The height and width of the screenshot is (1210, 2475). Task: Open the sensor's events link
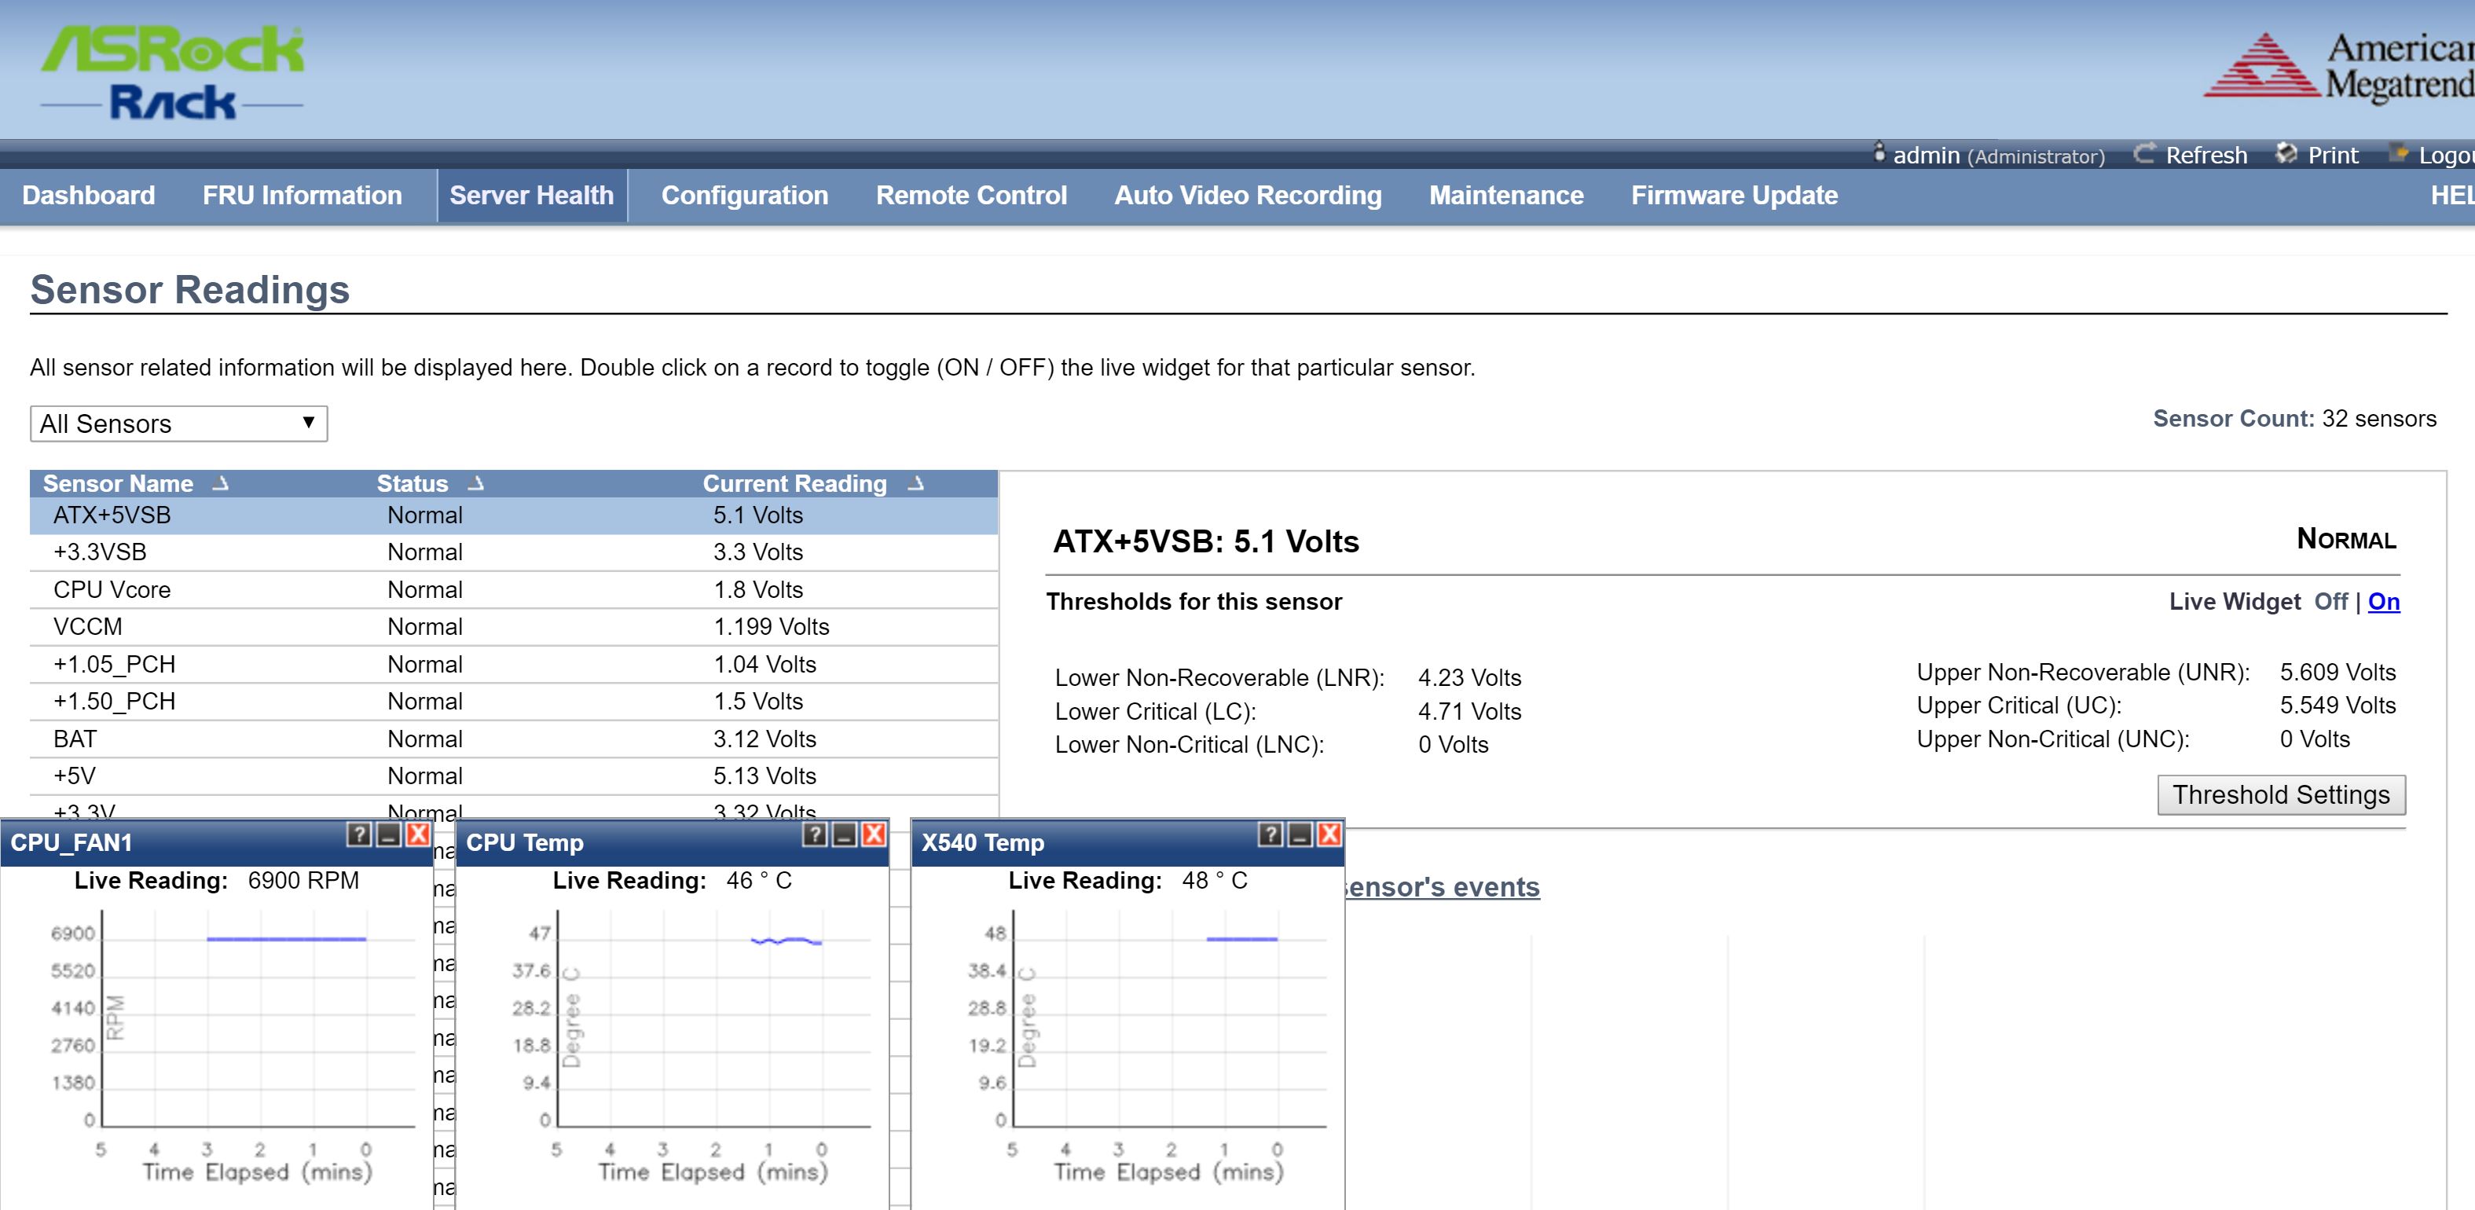[1442, 887]
